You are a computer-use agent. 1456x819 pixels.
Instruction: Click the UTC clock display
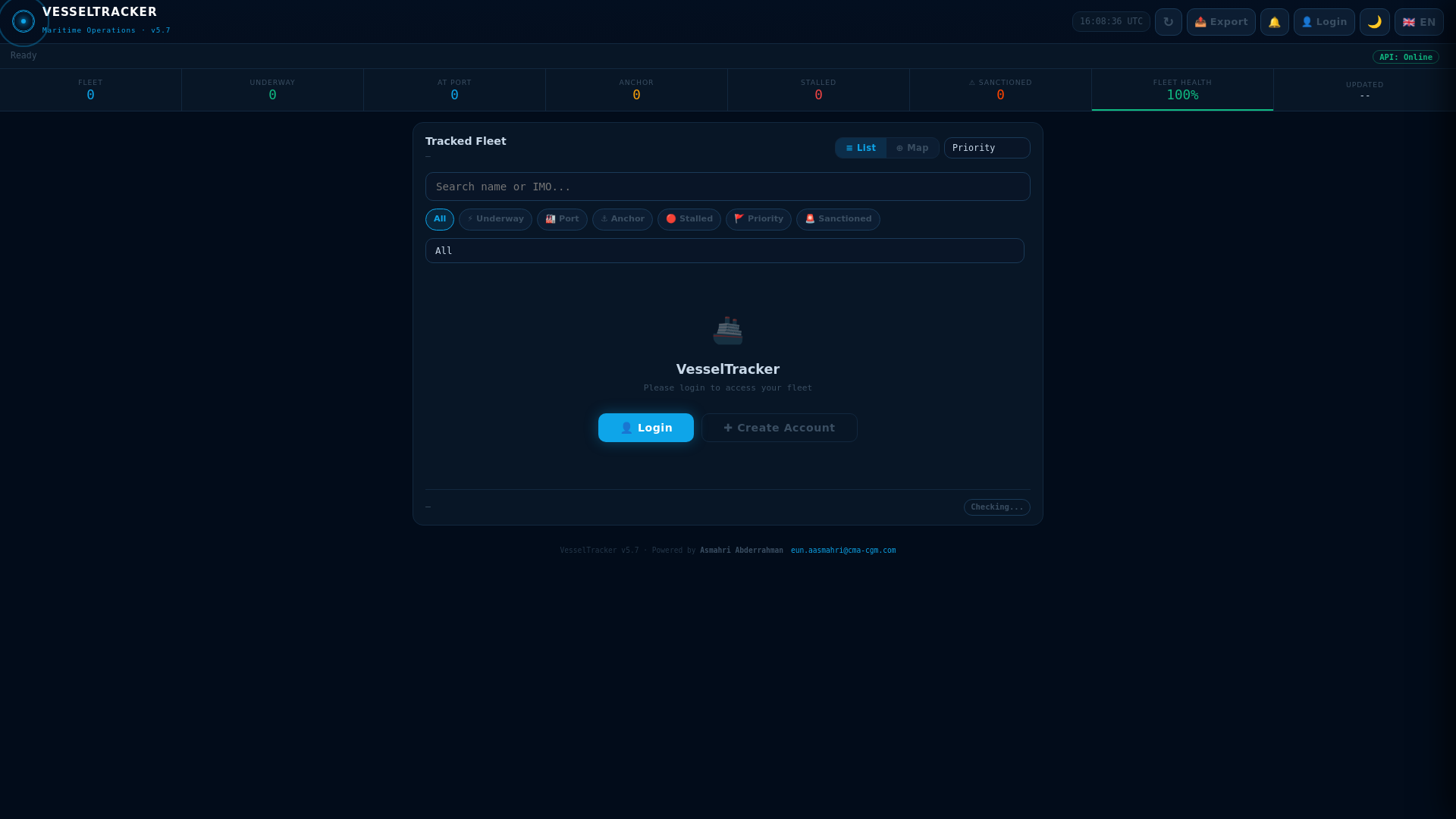point(1111,21)
